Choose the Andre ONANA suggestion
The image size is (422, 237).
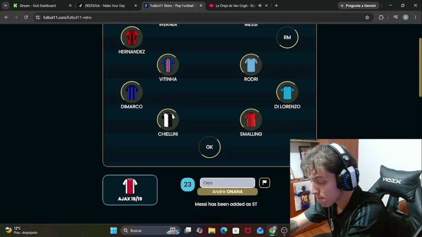227,192
